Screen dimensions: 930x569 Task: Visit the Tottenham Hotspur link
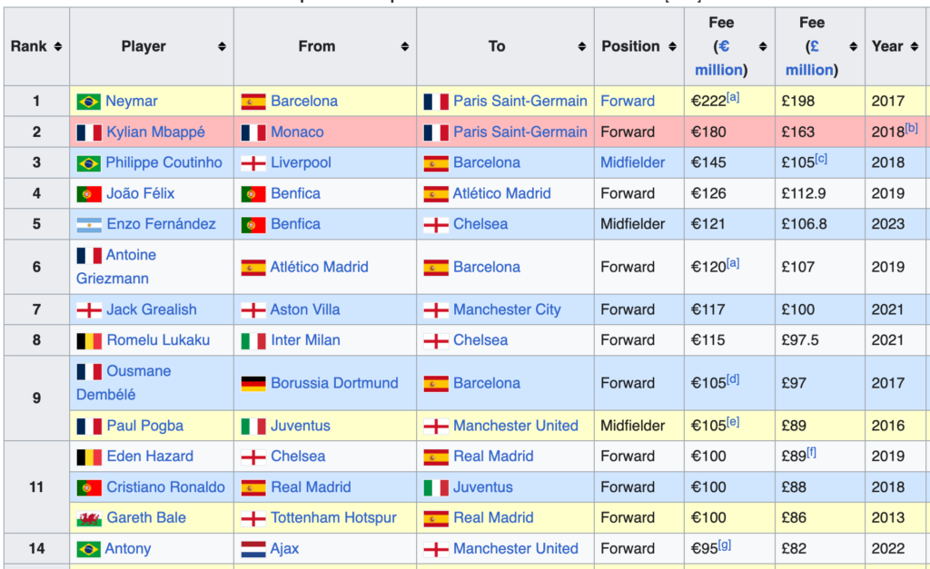click(x=333, y=518)
